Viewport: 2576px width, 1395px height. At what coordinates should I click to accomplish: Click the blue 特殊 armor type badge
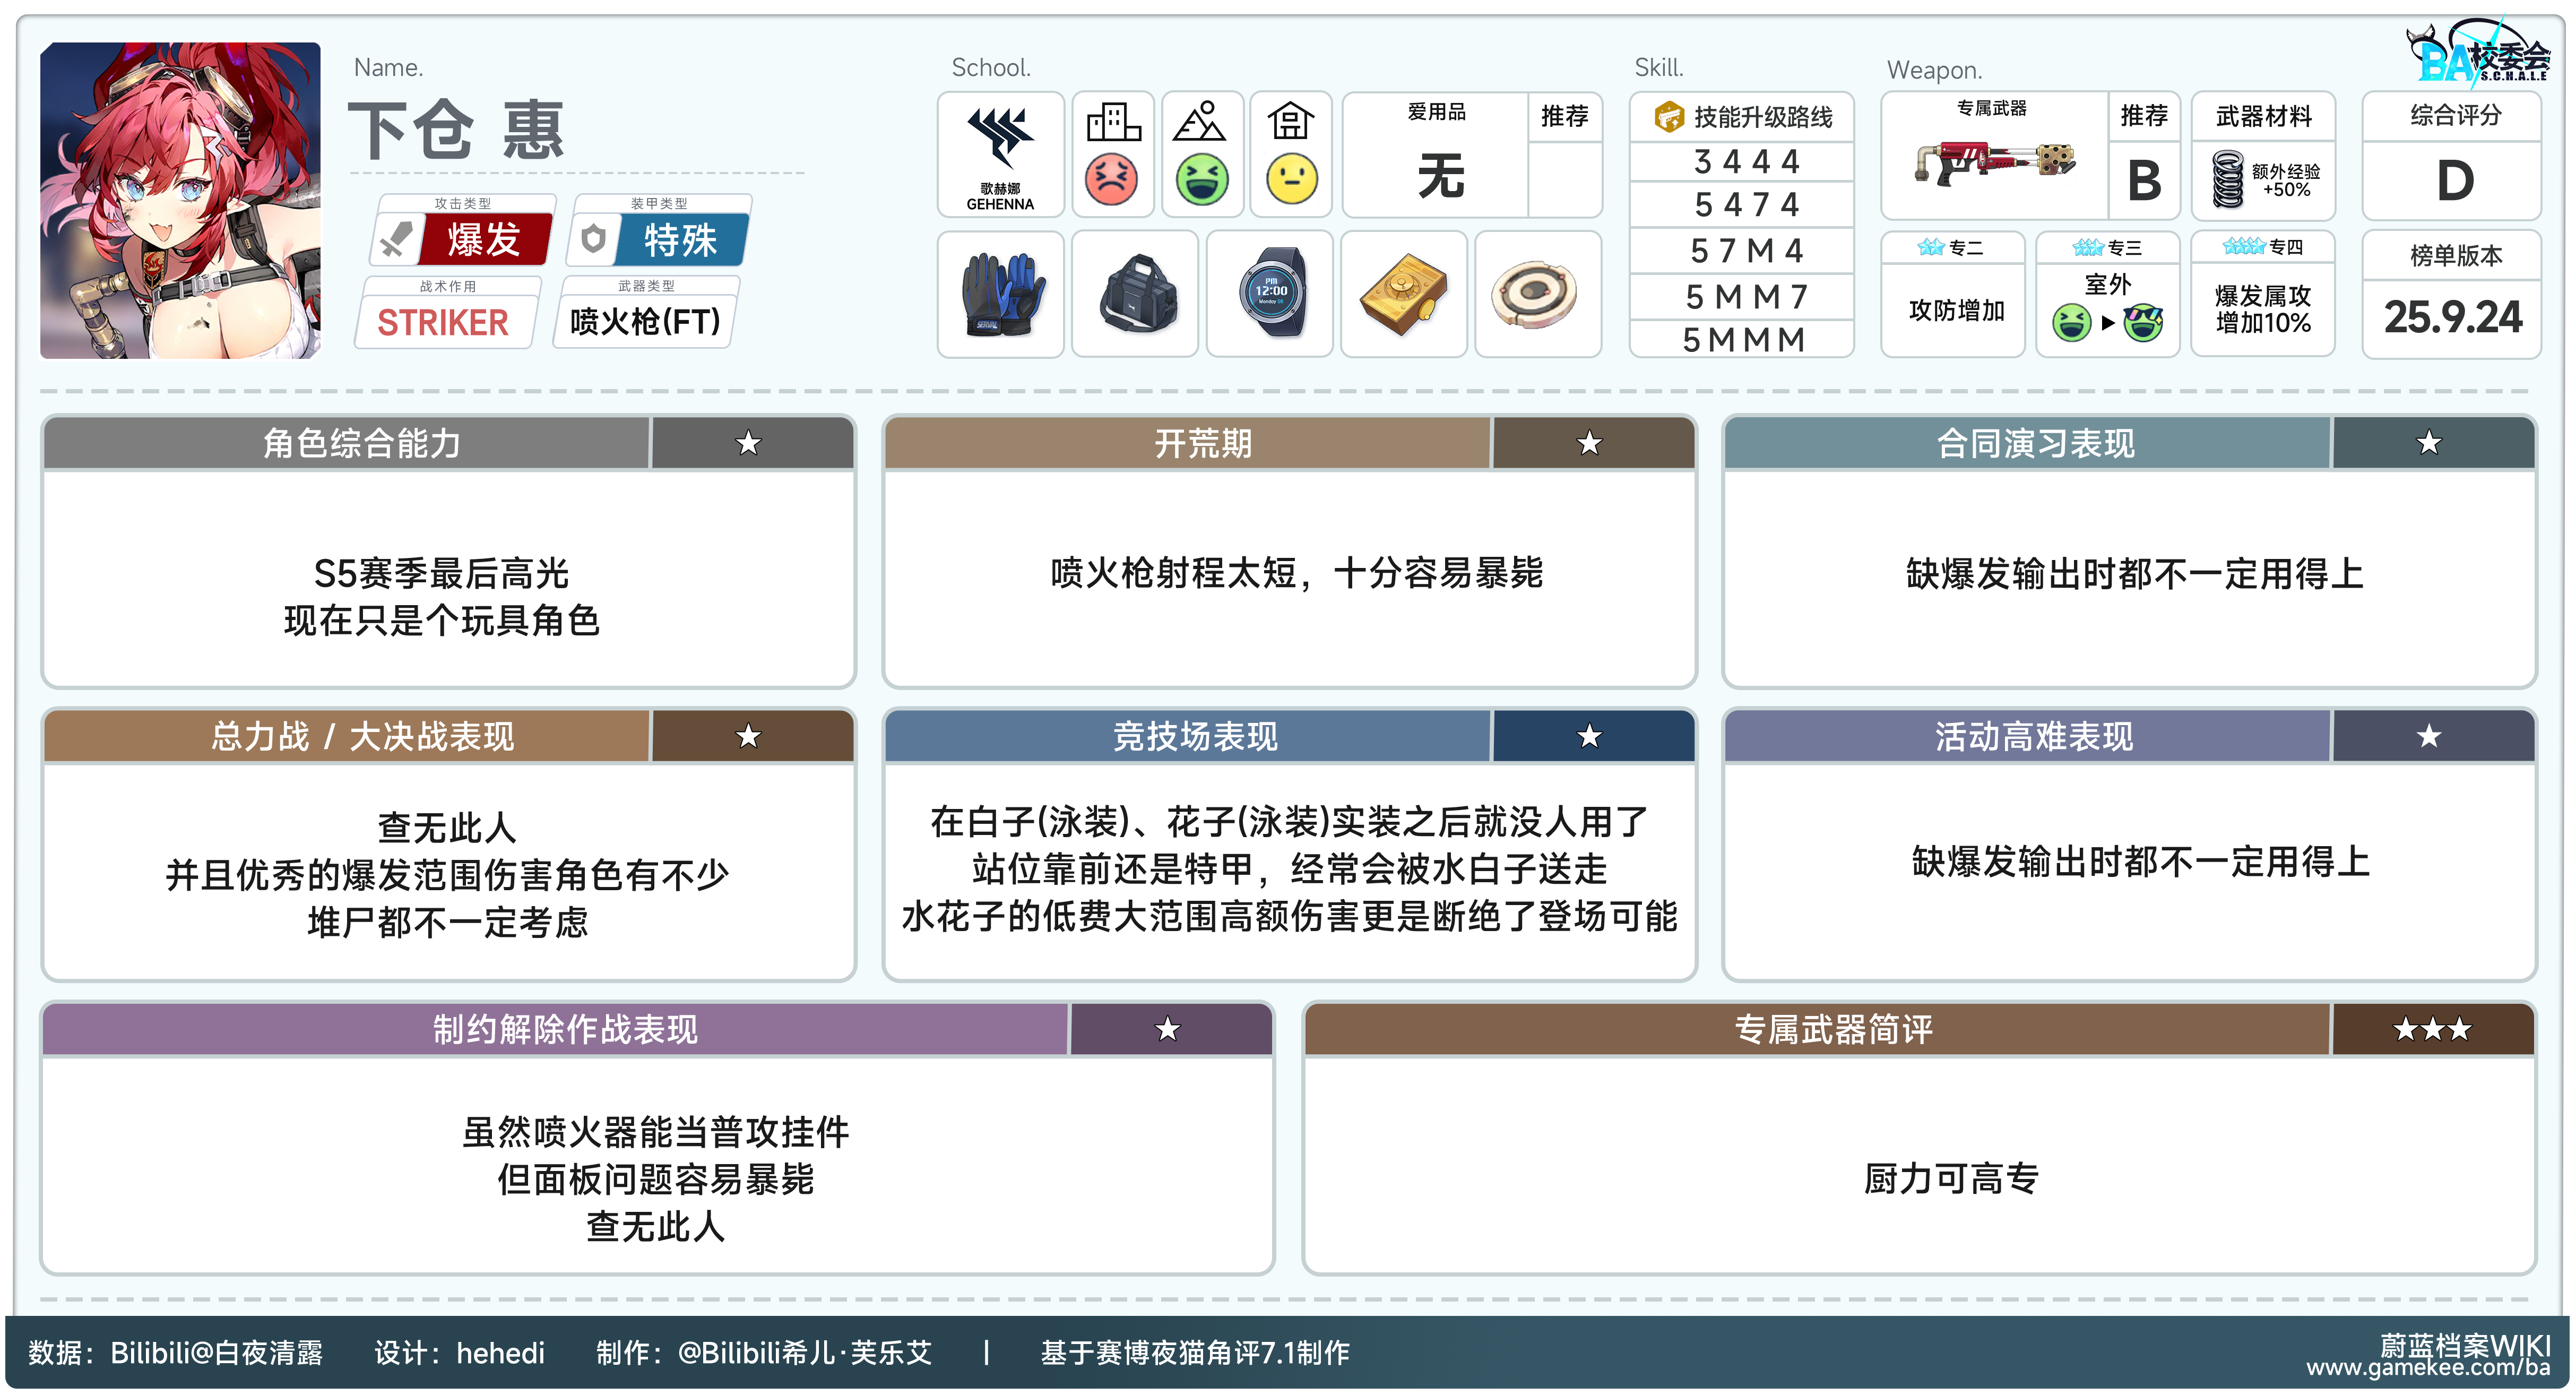coord(681,240)
